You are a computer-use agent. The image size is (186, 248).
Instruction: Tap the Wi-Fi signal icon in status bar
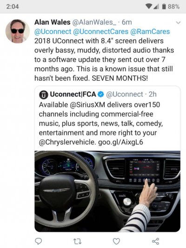pyautogui.click(x=149, y=7)
